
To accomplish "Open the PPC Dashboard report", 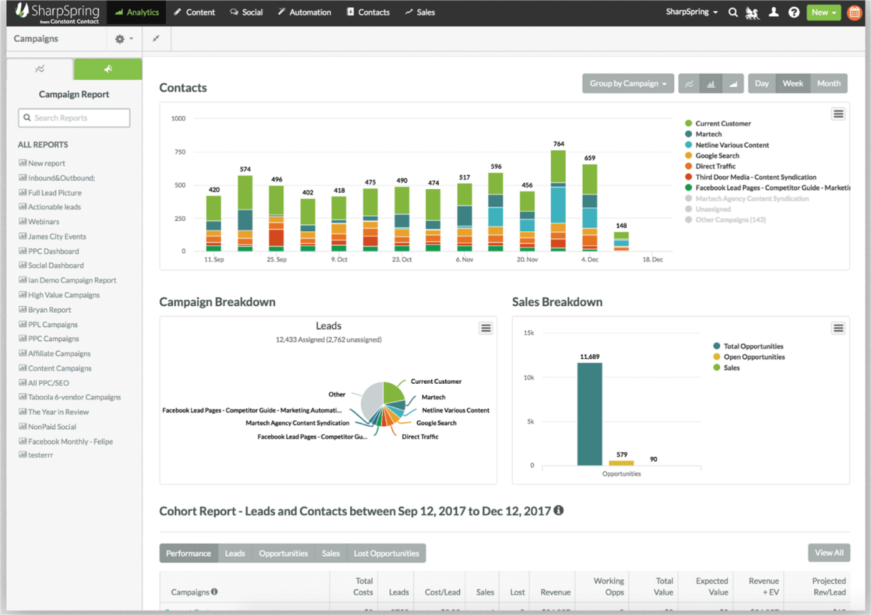I will pyautogui.click(x=54, y=250).
